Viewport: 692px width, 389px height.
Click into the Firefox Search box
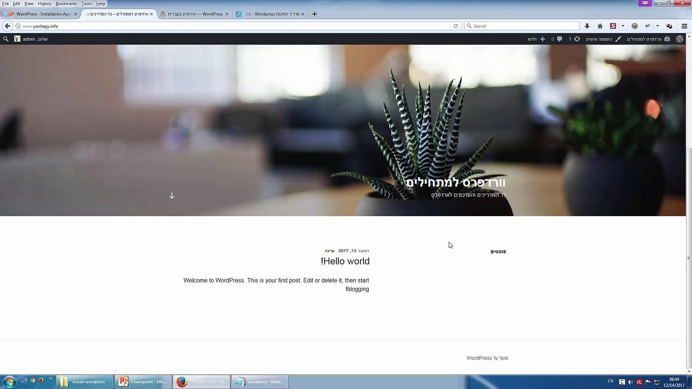(522, 26)
